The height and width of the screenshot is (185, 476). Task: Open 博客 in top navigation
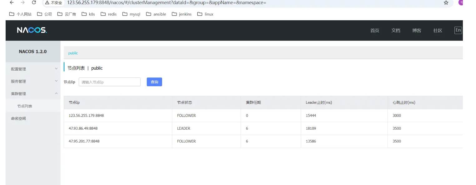[417, 31]
